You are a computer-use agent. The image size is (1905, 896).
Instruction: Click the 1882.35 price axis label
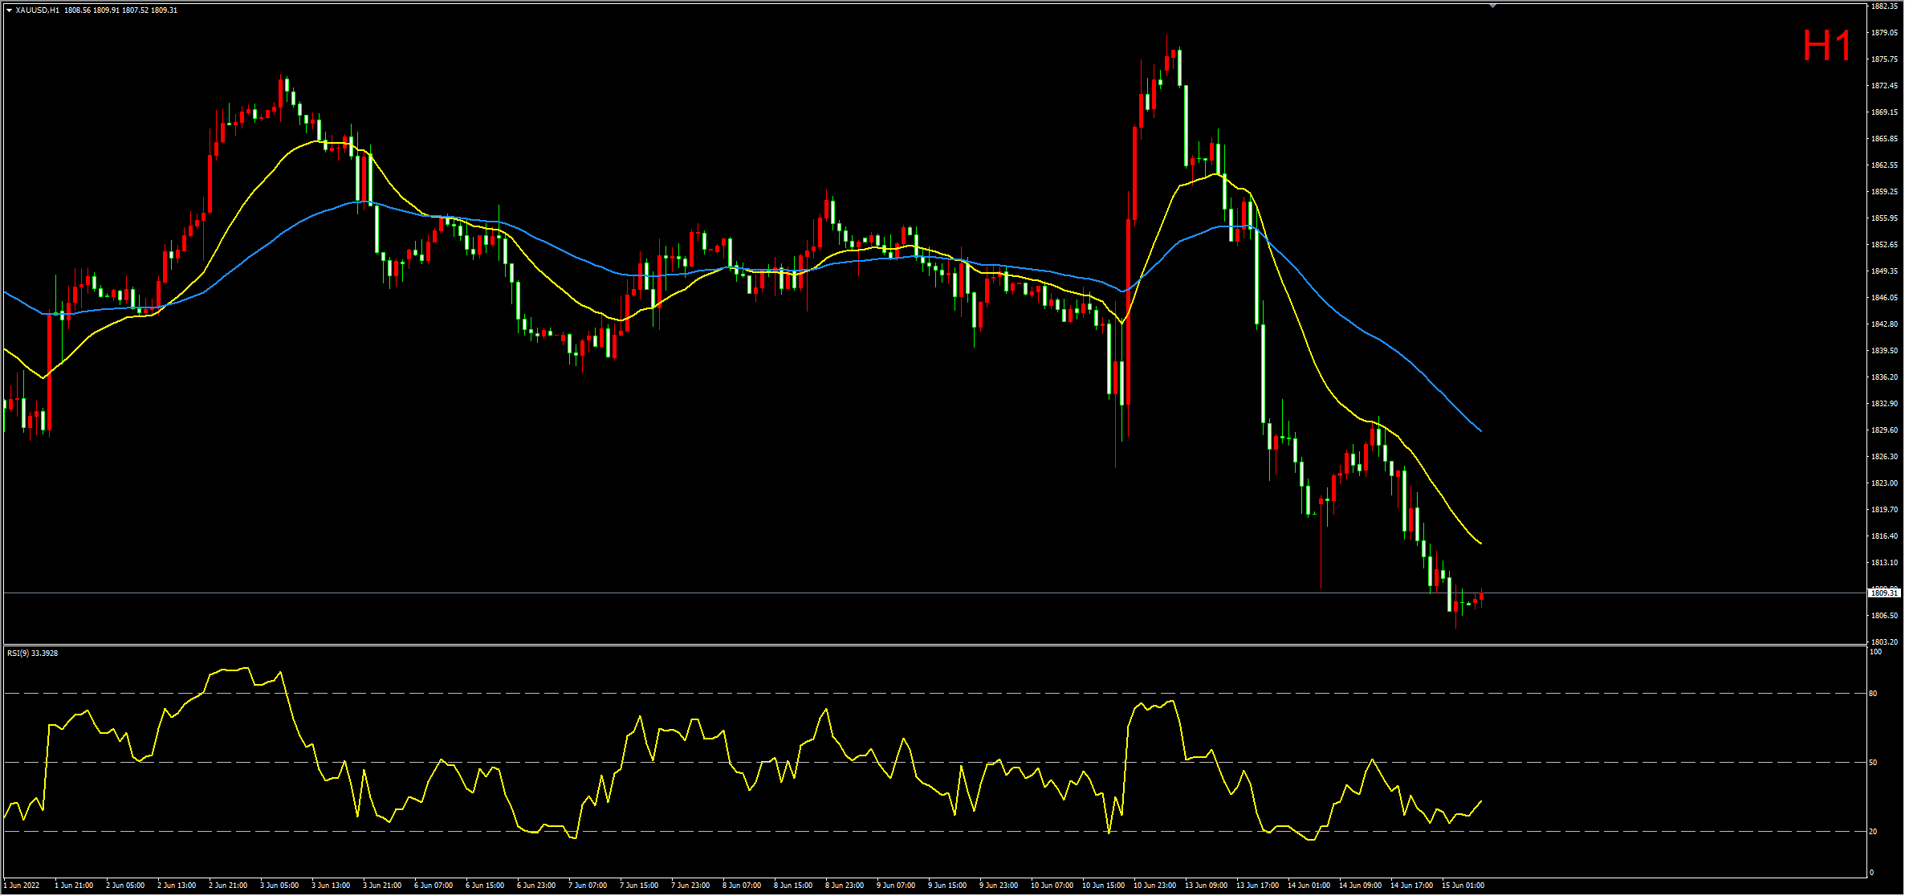coord(1884,6)
